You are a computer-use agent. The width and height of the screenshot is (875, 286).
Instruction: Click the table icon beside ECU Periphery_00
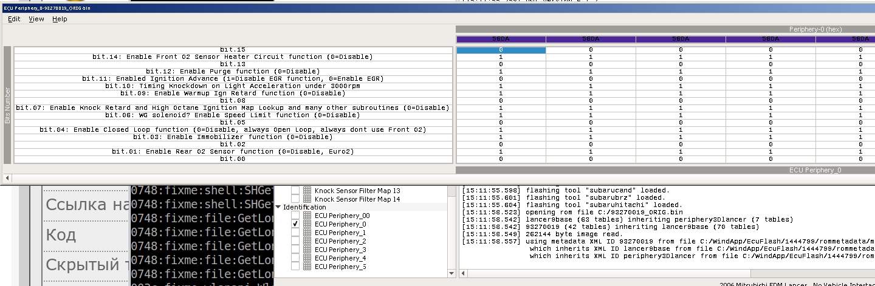[x=307, y=216]
